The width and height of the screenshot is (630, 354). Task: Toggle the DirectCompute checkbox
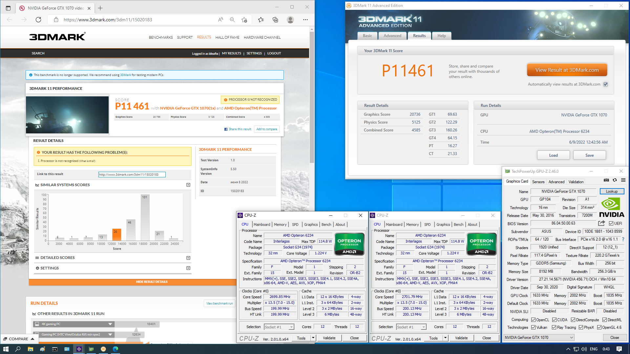pyautogui.click(x=573, y=320)
